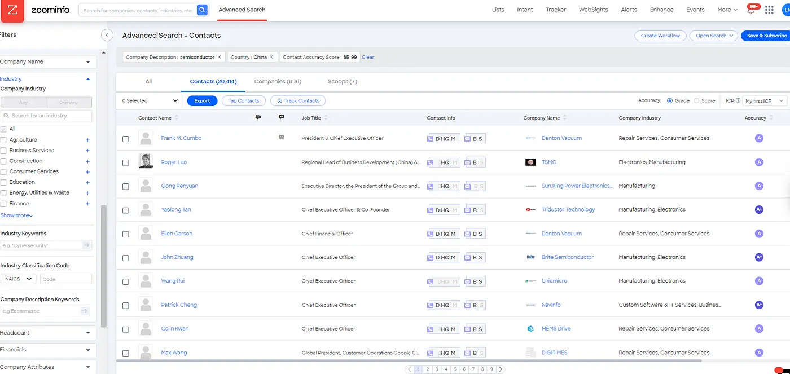This screenshot has width=790, height=374.
Task: Click the Tag Contacts button
Action: [x=244, y=100]
